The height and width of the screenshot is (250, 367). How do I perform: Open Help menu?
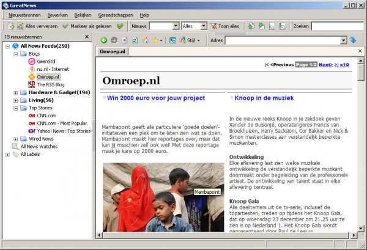[x=144, y=15]
